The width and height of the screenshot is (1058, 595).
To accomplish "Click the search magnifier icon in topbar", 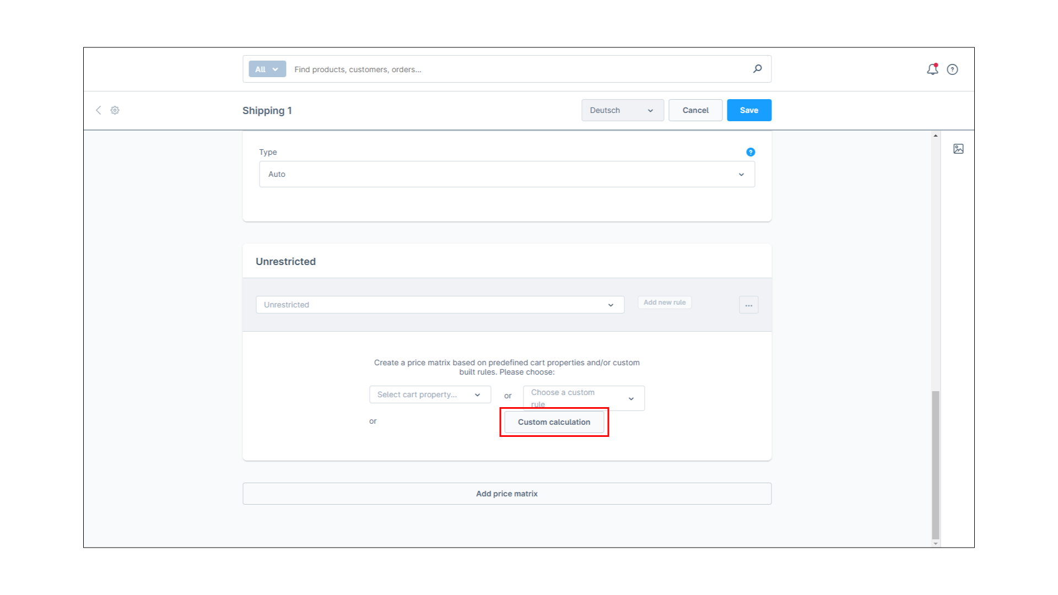I will pyautogui.click(x=758, y=69).
